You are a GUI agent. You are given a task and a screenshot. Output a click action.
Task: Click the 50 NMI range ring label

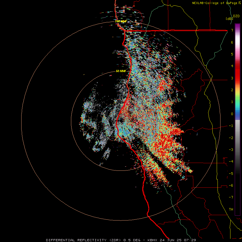click(x=121, y=71)
